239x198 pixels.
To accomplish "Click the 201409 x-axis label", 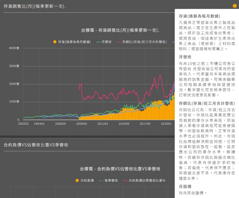I will pos(124,124).
